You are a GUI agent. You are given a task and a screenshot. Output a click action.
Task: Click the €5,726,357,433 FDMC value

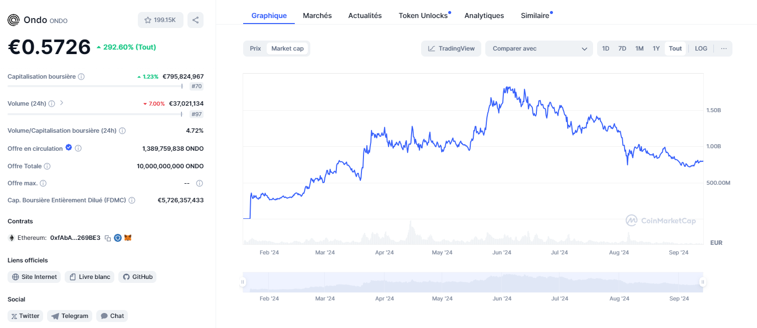click(x=180, y=200)
